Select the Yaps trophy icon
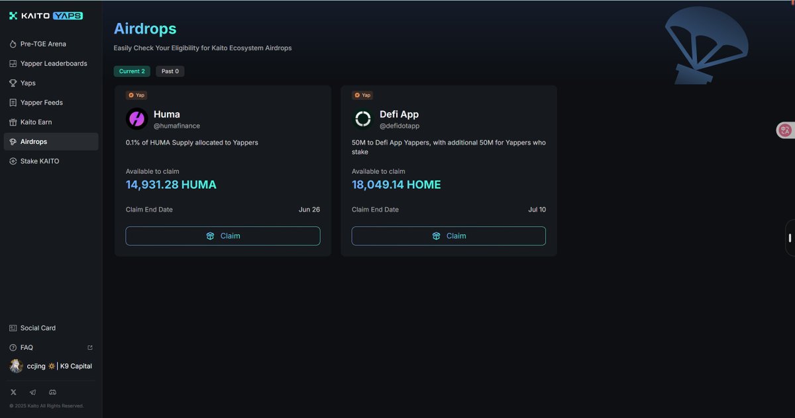This screenshot has width=795, height=418. tap(13, 83)
